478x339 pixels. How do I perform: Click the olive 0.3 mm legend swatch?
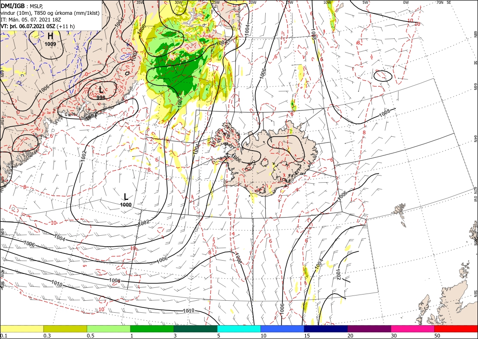click(x=65, y=328)
